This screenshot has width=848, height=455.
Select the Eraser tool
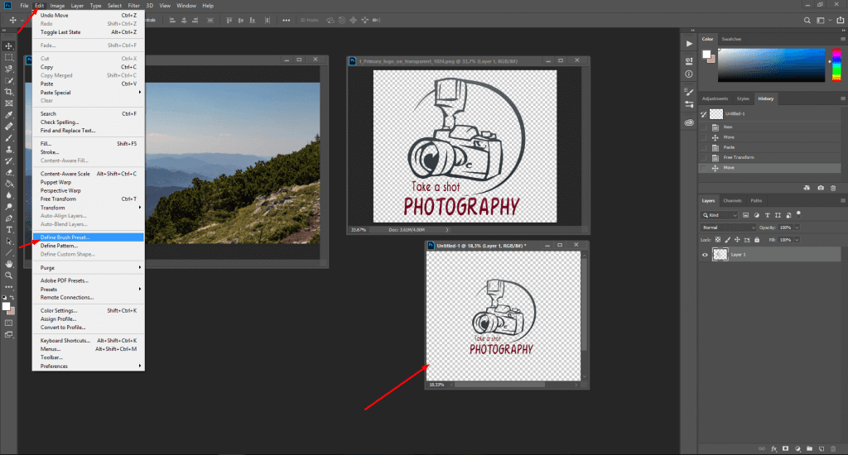click(x=8, y=172)
